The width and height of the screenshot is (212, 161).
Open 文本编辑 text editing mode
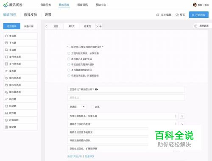pyautogui.click(x=164, y=15)
